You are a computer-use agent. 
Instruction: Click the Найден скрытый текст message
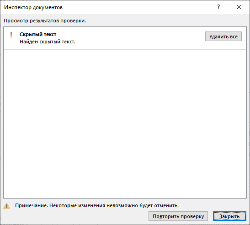pos(48,42)
